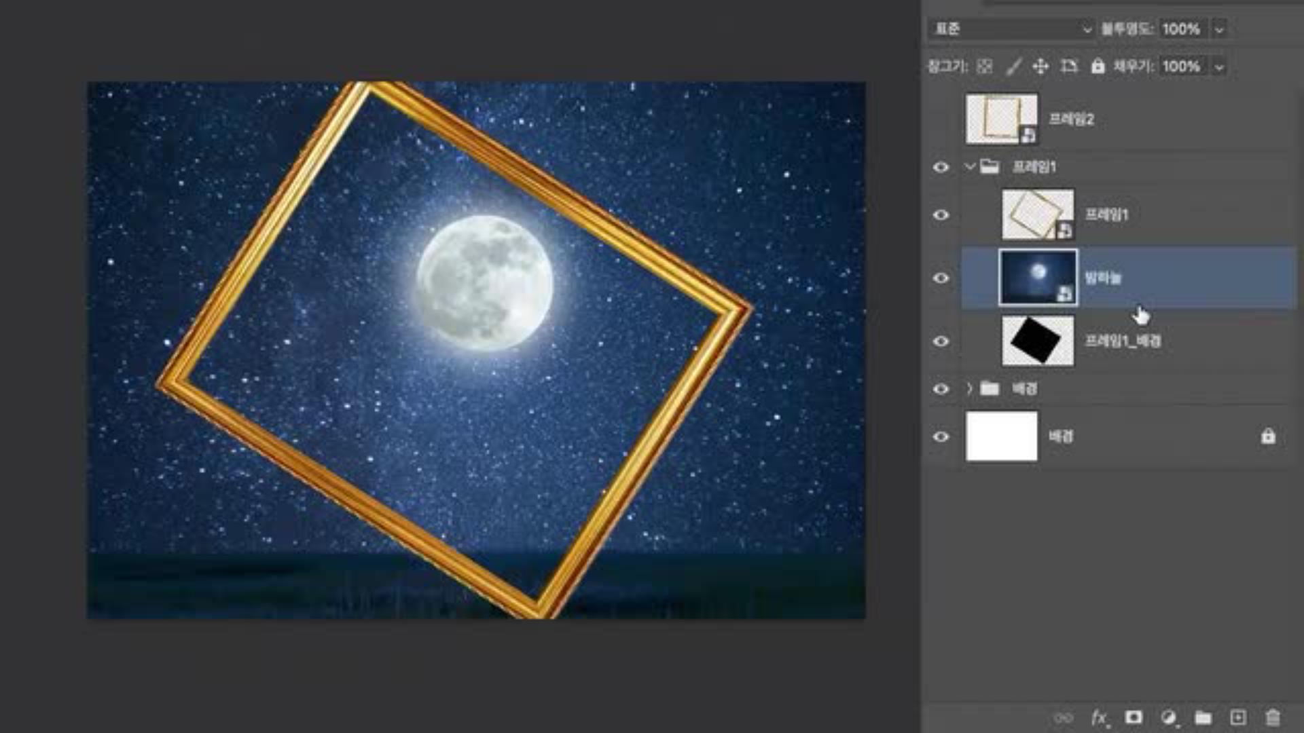Viewport: 1304px width, 733px height.
Task: Hide the 밤하늘 night sky layer
Action: pos(941,278)
